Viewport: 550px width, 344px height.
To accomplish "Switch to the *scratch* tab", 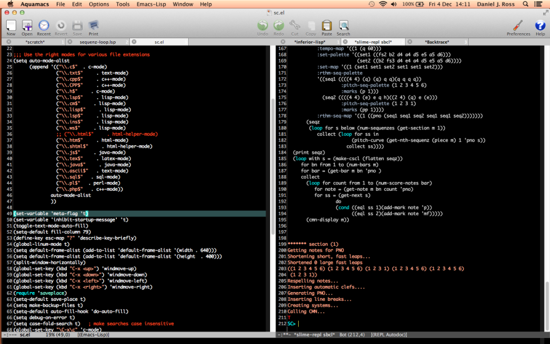I will pyautogui.click(x=35, y=42).
